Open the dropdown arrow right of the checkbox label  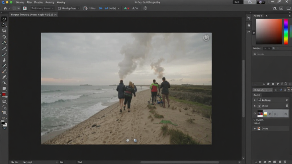(78, 8)
